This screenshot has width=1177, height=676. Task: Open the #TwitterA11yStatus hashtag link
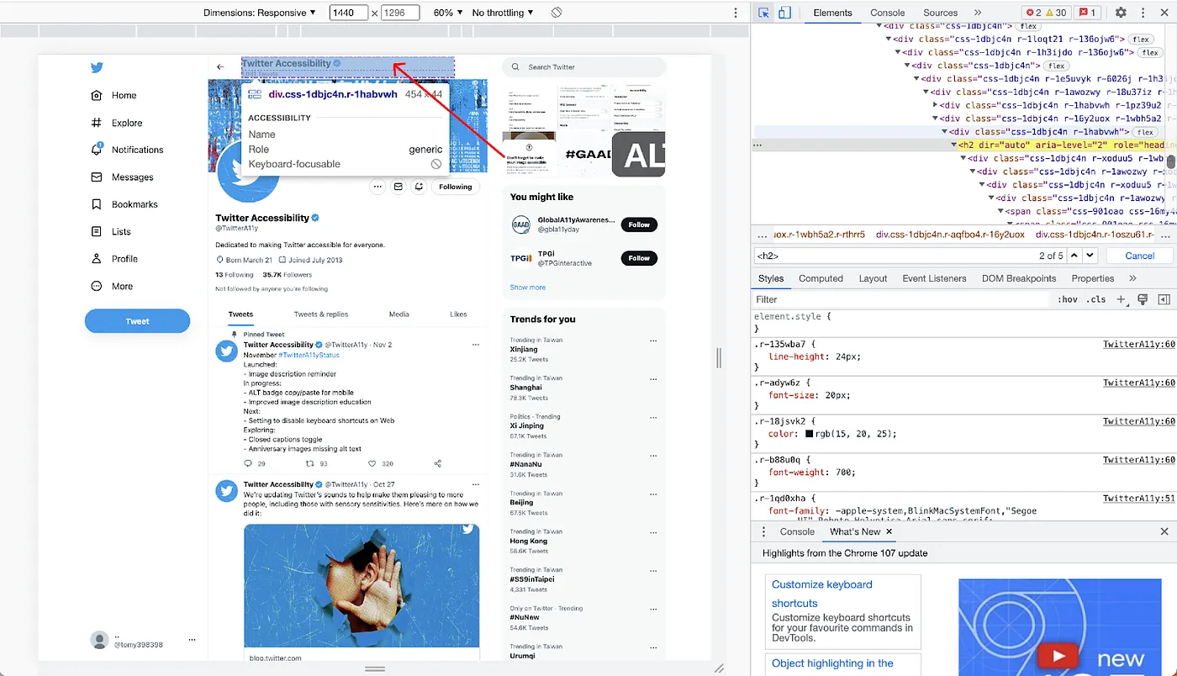pos(309,355)
